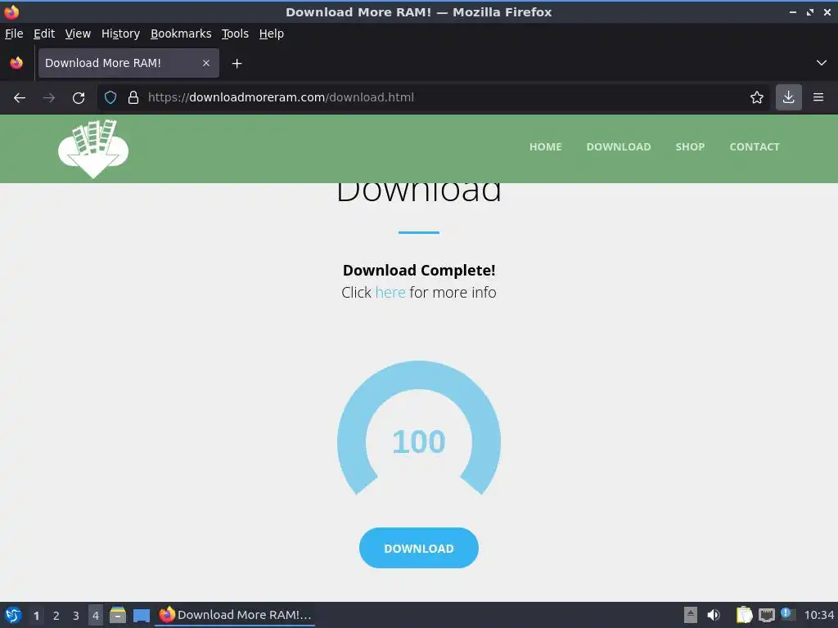Image resolution: width=838 pixels, height=628 pixels.
Task: Activate Firefox window in taskbar
Action: (x=235, y=615)
